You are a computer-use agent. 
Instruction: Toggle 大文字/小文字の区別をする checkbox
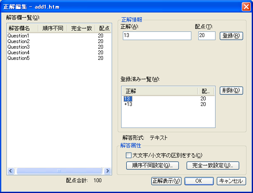tap(128, 156)
